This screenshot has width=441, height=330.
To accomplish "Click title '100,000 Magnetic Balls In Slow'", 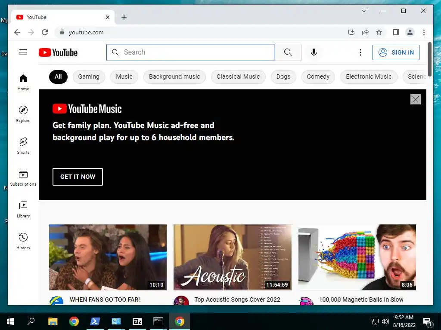I will point(361,299).
